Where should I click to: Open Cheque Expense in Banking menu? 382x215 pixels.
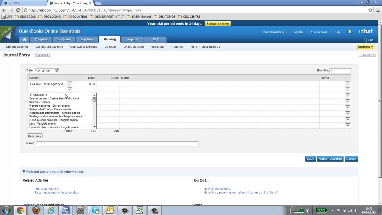17,47
